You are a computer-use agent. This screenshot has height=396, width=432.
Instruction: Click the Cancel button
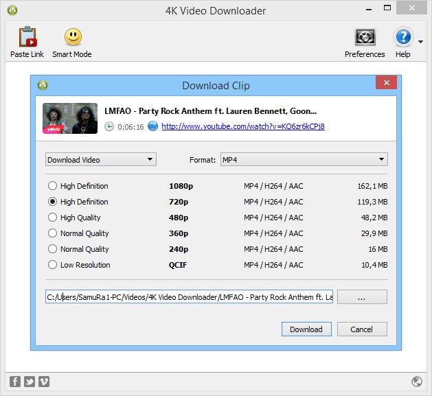pyautogui.click(x=362, y=329)
